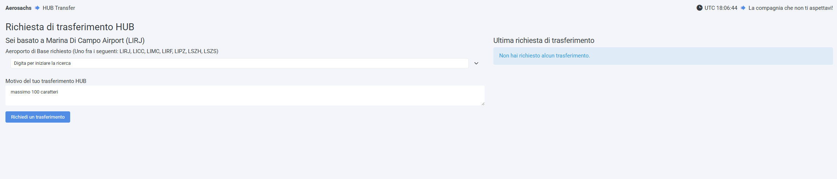Click the slogan 'La compagnia che non ti aspettavi!'
The height and width of the screenshot is (179, 837).
pyautogui.click(x=790, y=8)
